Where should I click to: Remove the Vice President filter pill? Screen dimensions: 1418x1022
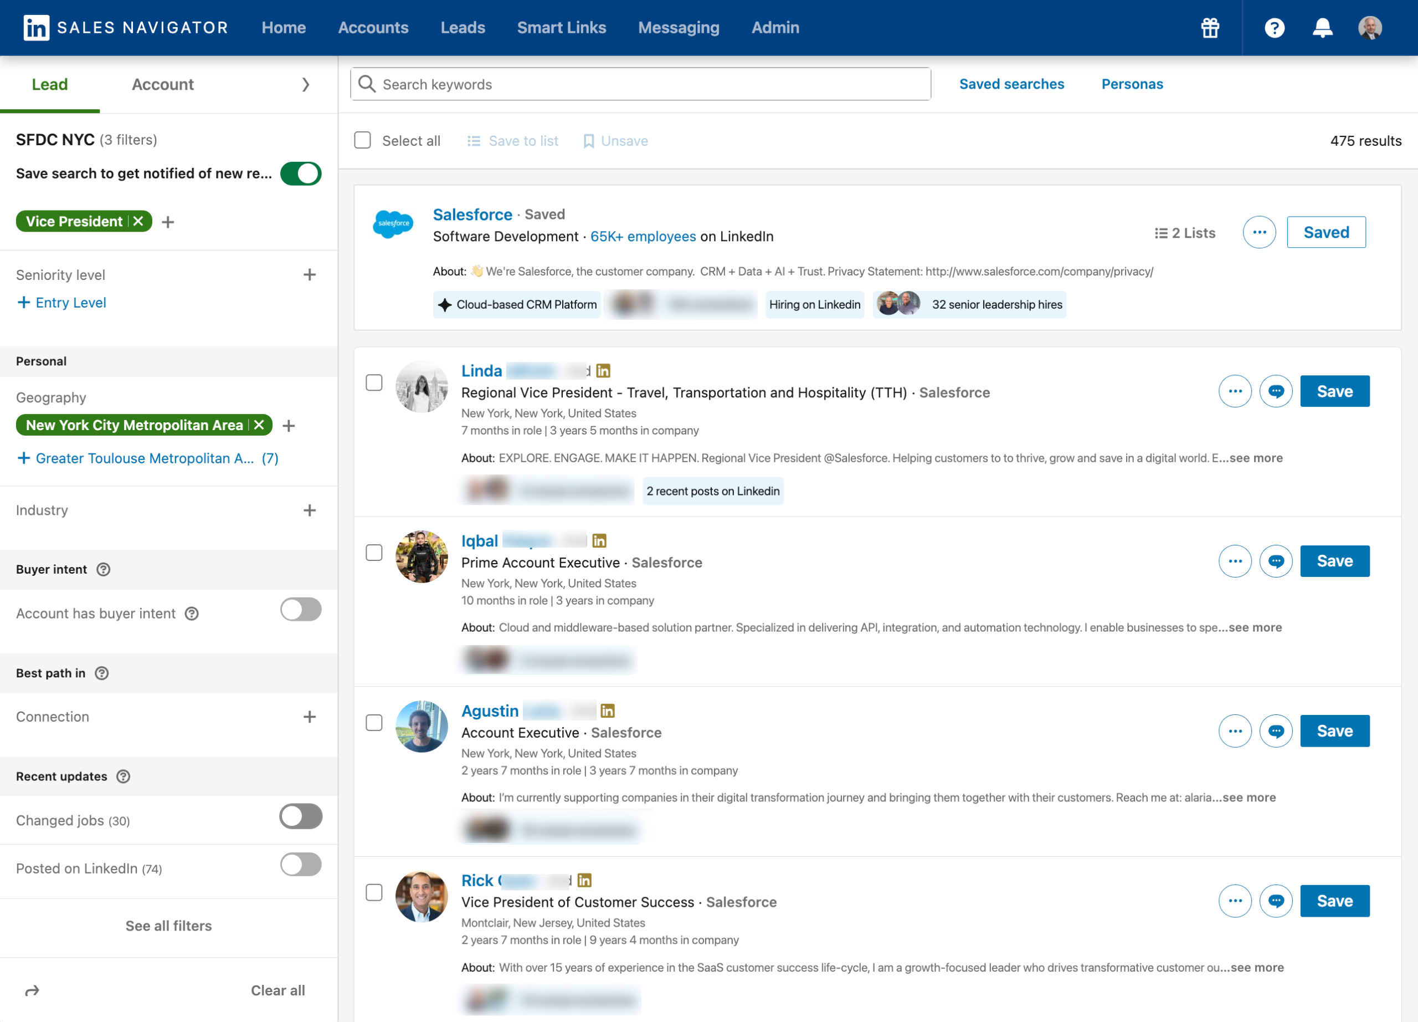[x=138, y=221]
